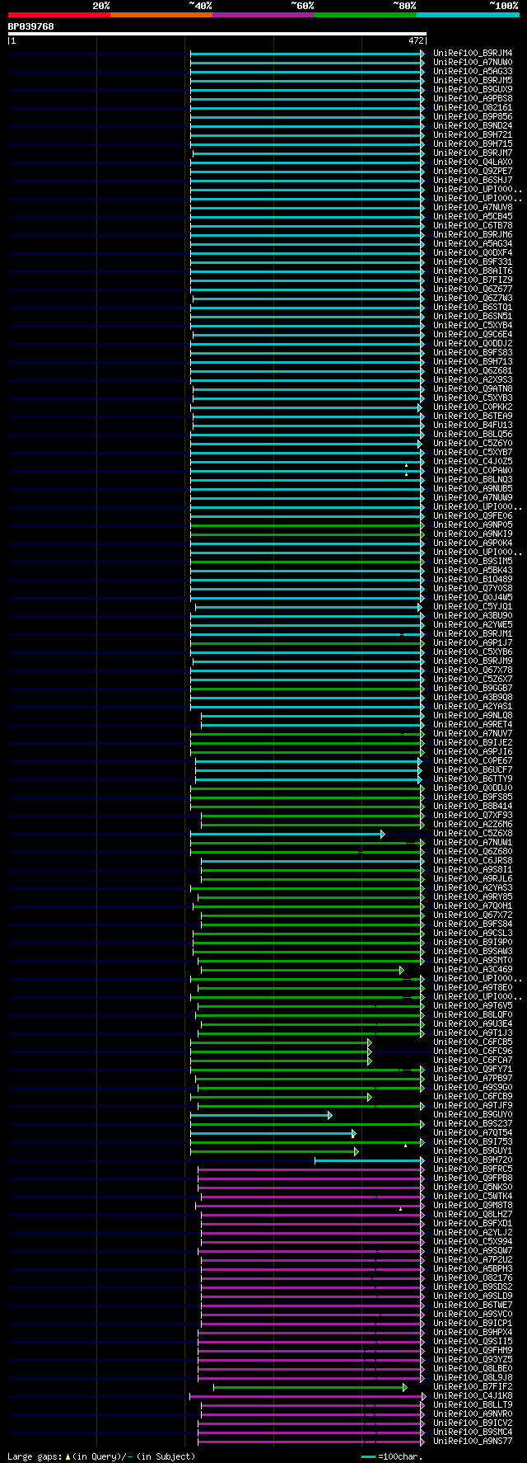Viewport: 527px width, 1463px height.
Task: Select the label UniRef100_Q9FY71
Action: (x=473, y=1069)
